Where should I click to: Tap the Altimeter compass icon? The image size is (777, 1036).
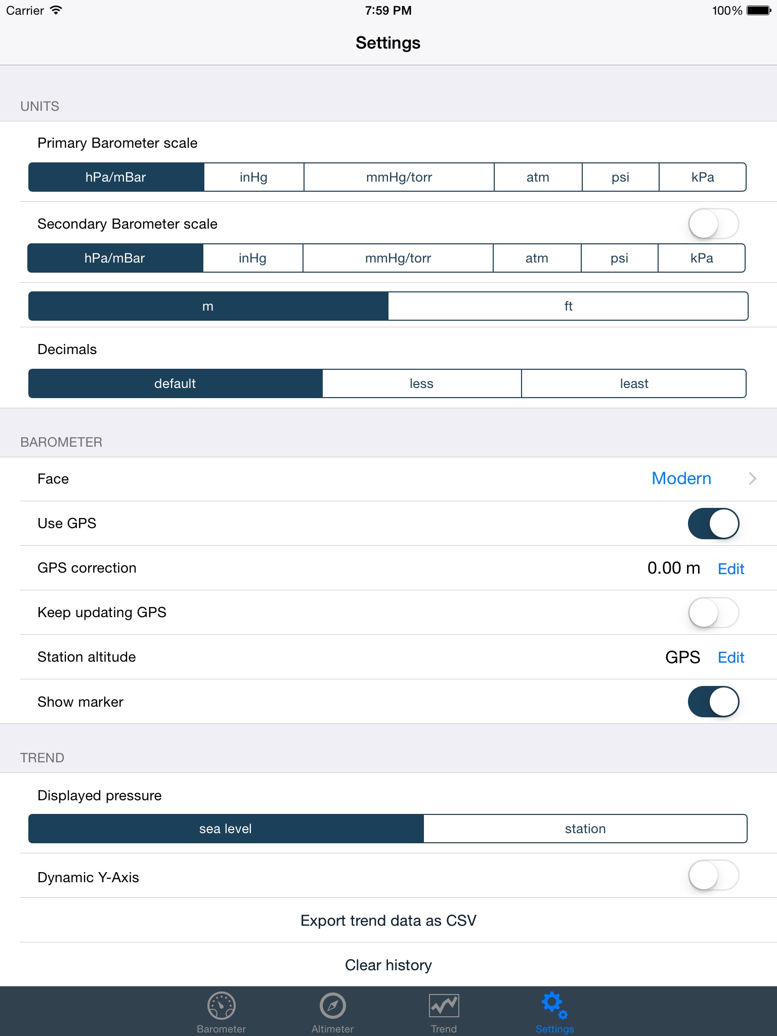tap(332, 1006)
